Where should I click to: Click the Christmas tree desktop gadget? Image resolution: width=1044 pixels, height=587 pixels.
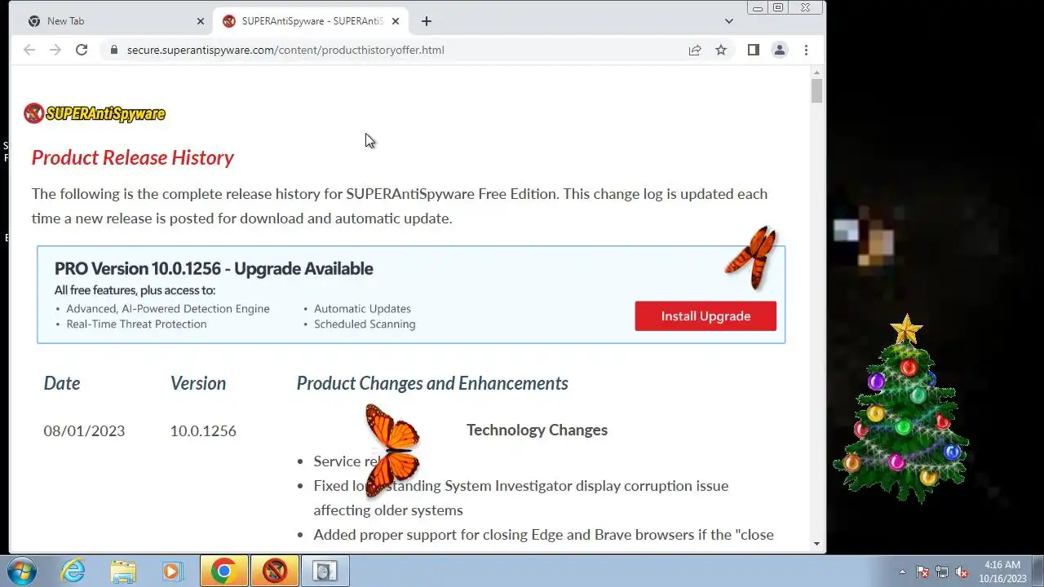[901, 408]
